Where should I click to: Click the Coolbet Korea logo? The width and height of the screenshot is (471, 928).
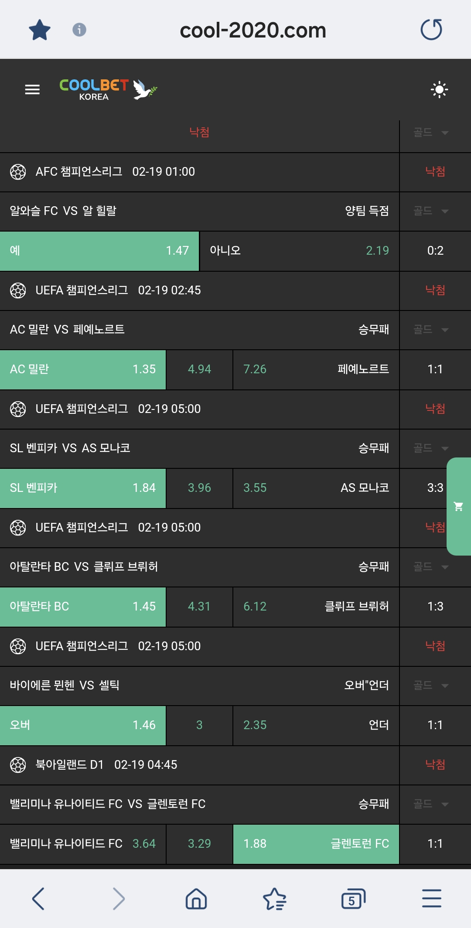[108, 89]
